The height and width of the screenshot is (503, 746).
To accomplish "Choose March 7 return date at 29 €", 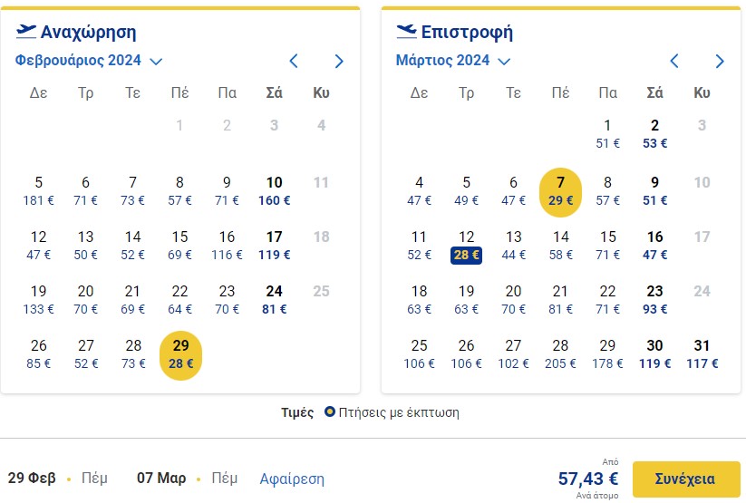I will pyautogui.click(x=560, y=192).
